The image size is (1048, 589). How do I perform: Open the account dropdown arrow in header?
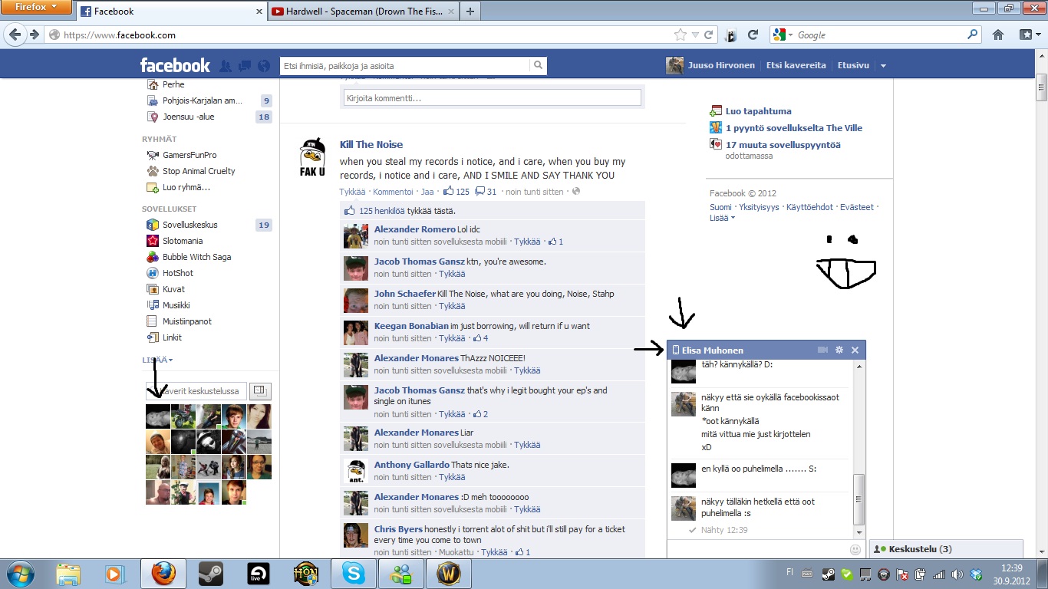tap(883, 66)
